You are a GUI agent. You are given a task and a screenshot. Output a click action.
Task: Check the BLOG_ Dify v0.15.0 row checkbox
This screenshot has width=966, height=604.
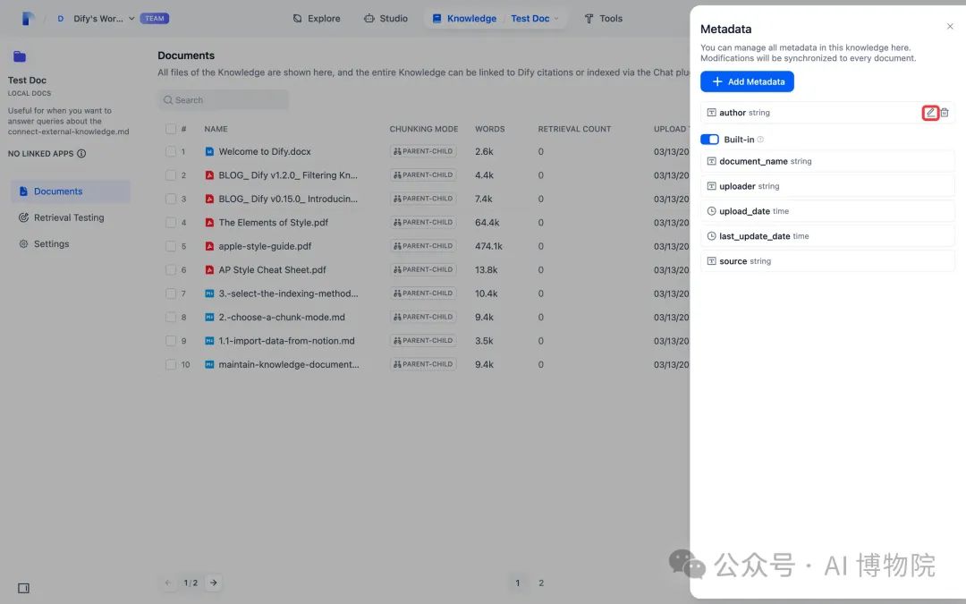click(171, 199)
